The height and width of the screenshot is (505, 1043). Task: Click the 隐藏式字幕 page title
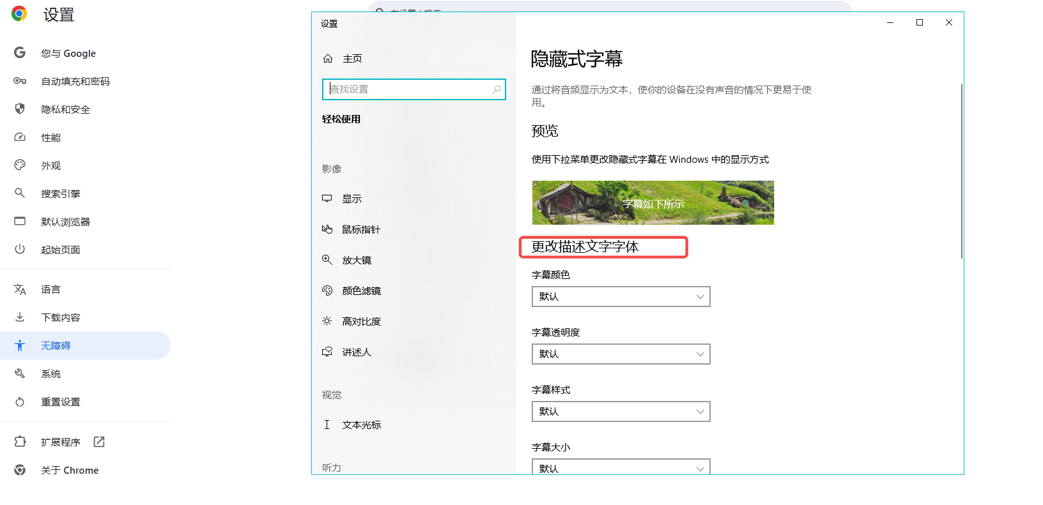pyautogui.click(x=576, y=59)
